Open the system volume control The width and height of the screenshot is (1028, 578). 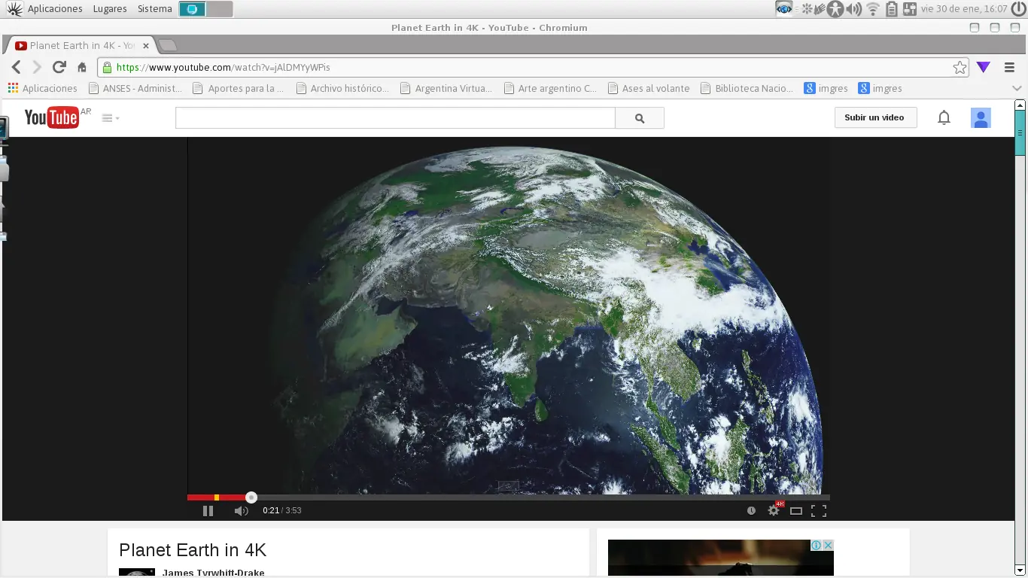[854, 9]
